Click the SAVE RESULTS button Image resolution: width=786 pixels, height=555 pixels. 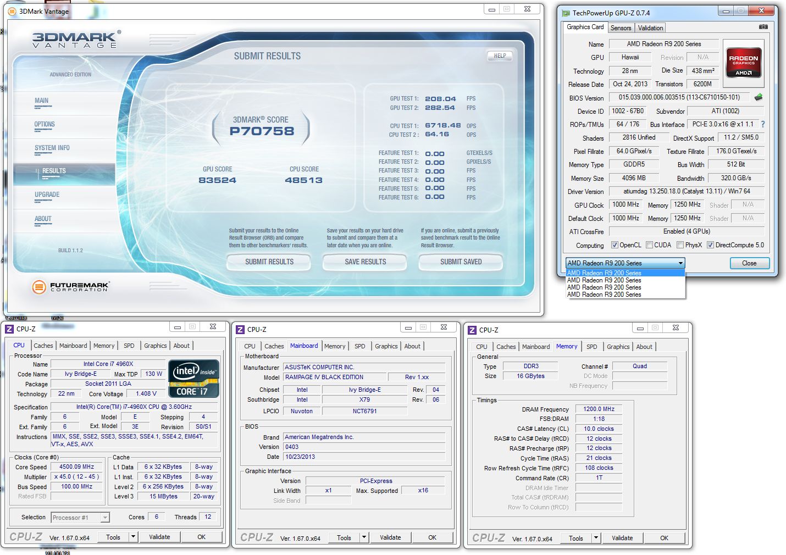pos(366,262)
